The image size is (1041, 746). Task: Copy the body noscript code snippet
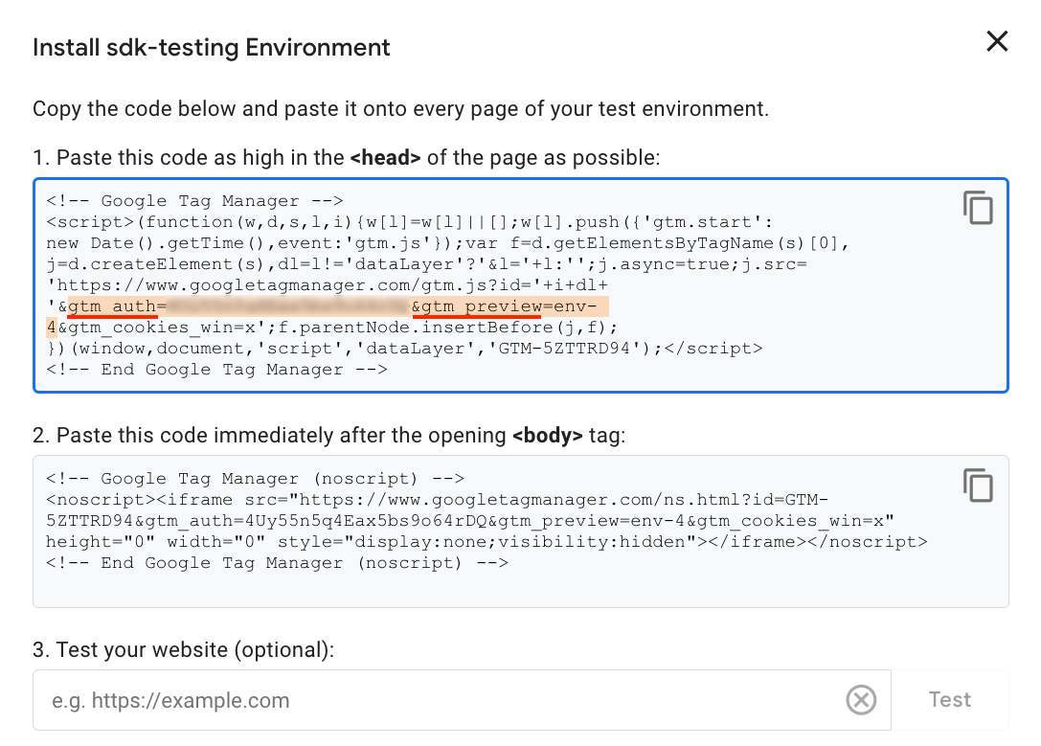coord(978,486)
